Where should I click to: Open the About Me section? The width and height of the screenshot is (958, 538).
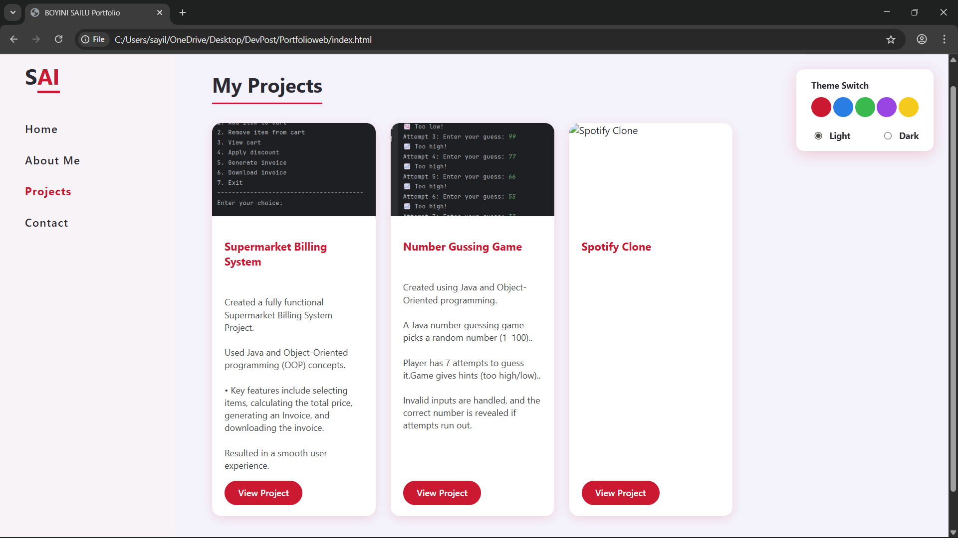[x=52, y=160]
